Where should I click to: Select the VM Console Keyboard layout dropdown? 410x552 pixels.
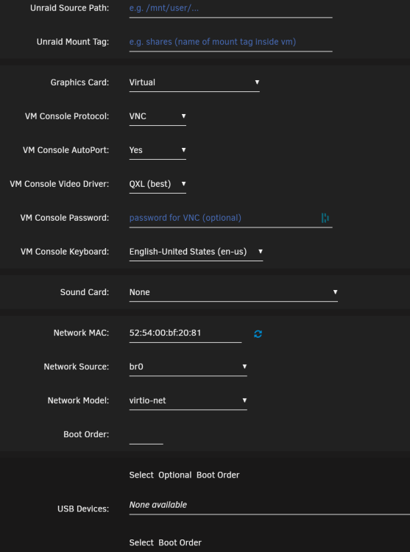point(196,252)
